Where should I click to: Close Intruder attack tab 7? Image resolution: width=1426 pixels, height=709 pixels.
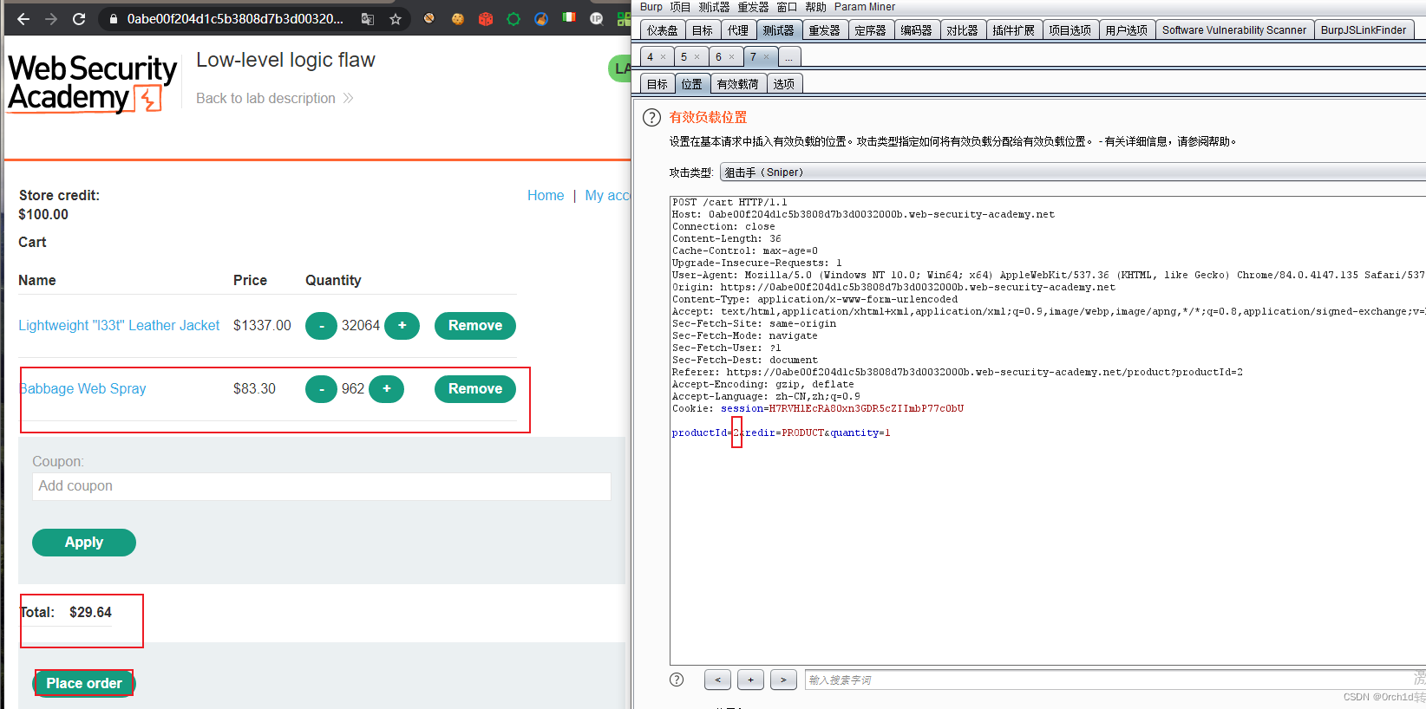(766, 57)
